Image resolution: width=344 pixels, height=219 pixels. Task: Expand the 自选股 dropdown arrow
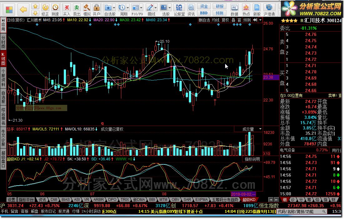[114, 8]
